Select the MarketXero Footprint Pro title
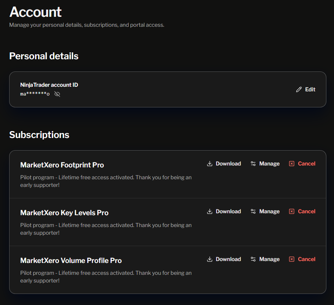The image size is (334, 305). (62, 165)
